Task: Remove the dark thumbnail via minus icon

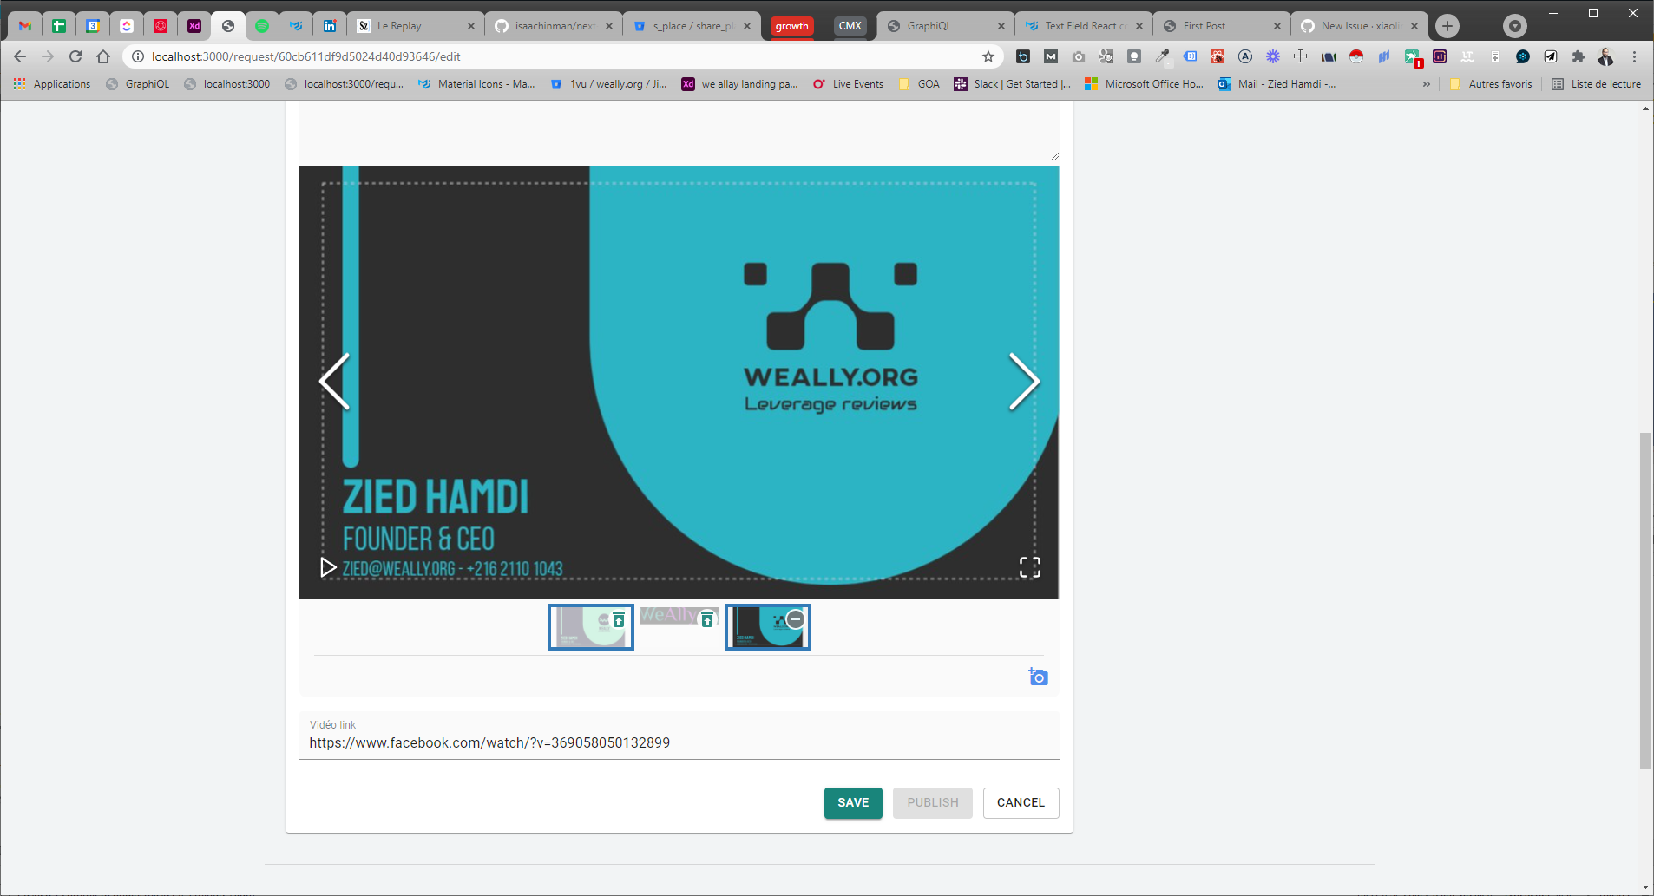Action: tap(796, 618)
